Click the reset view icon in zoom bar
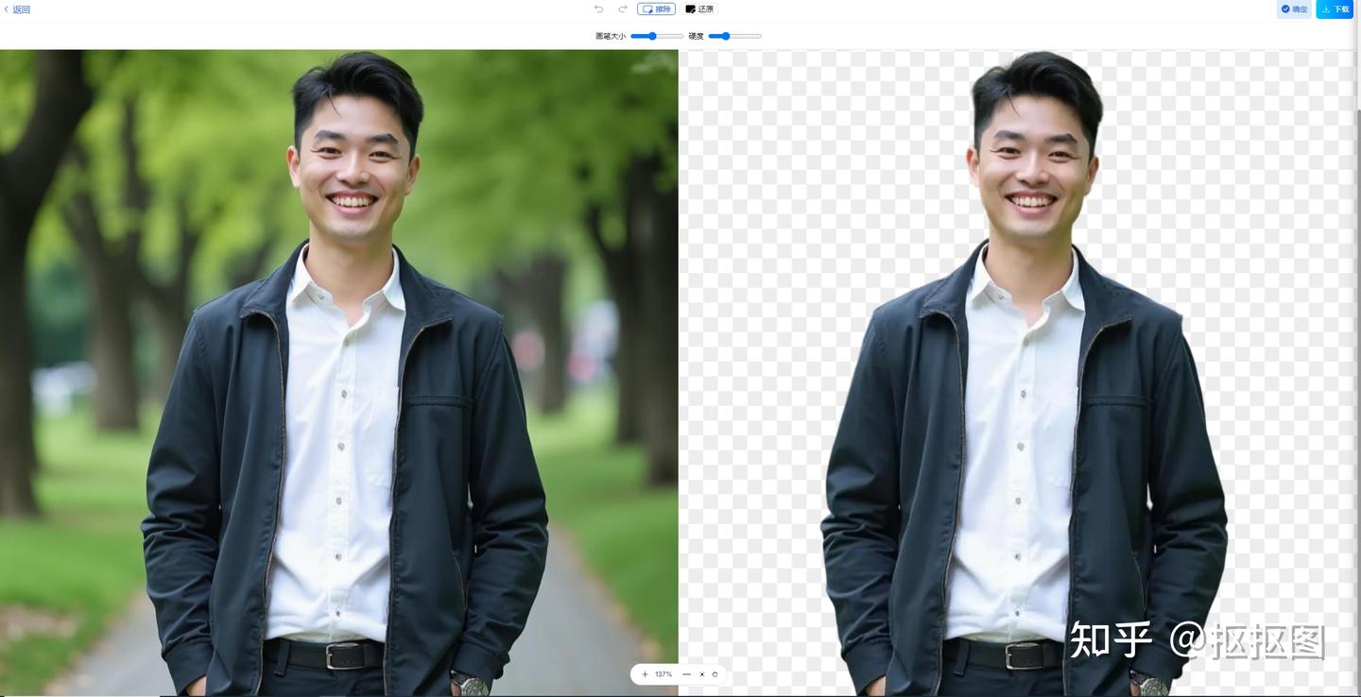The image size is (1361, 697). point(715,674)
